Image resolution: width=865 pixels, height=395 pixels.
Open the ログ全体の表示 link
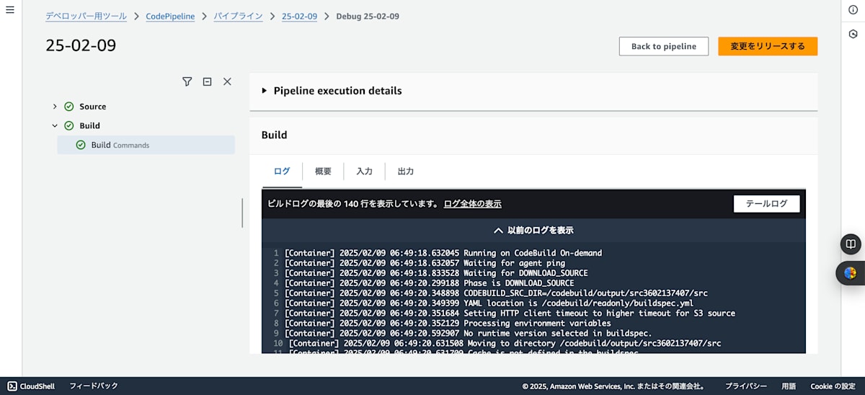click(472, 204)
